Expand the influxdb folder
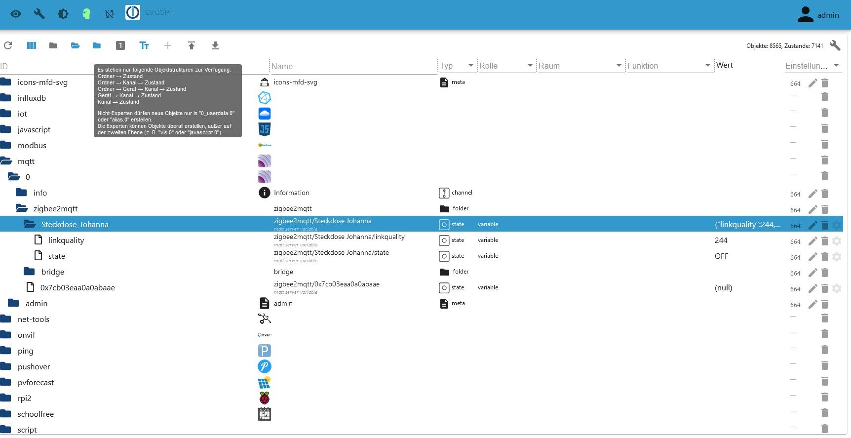This screenshot has width=851, height=438. [x=5, y=98]
